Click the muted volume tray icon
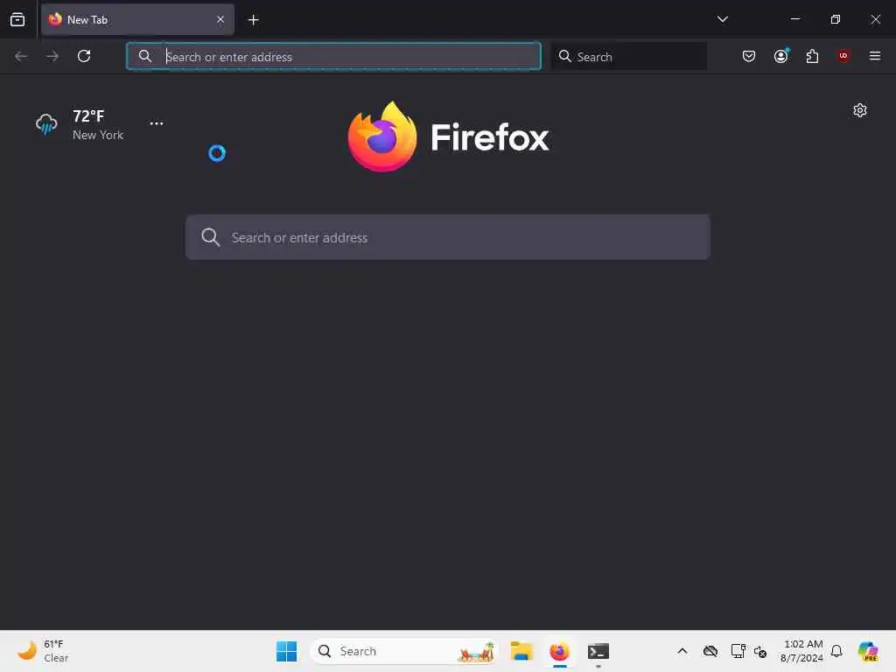 (x=760, y=651)
